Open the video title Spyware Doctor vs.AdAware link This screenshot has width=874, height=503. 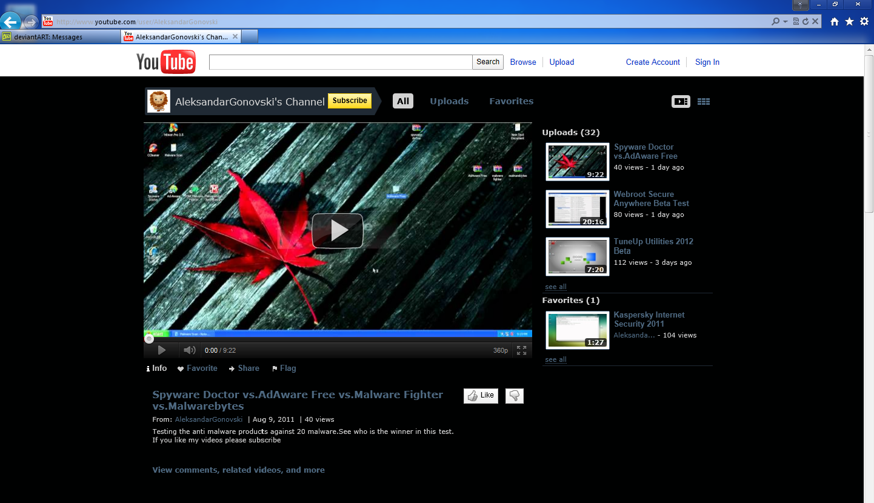coord(298,400)
